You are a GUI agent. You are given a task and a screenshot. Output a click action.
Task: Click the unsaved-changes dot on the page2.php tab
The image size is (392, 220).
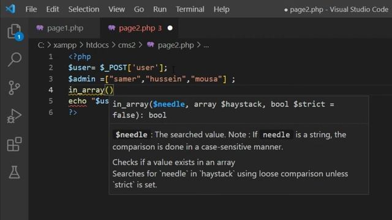(170, 28)
